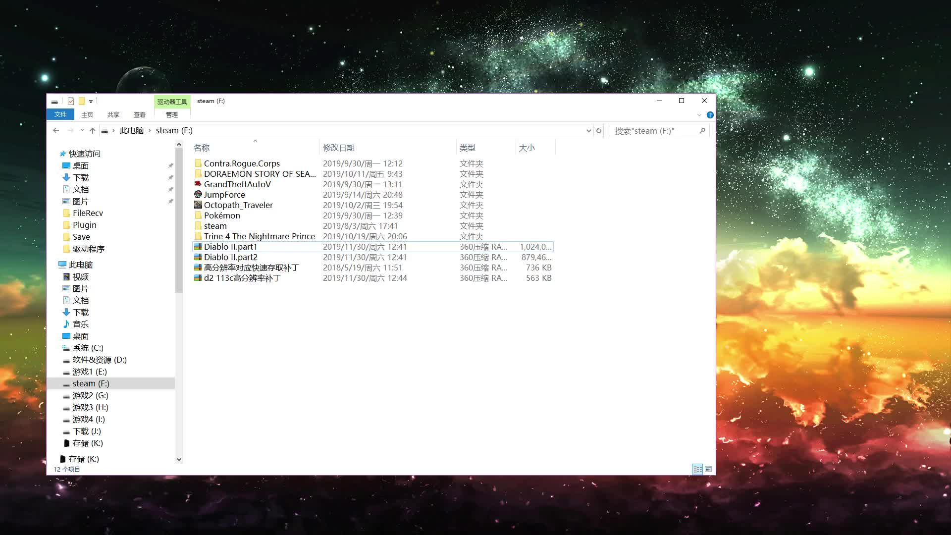The width and height of the screenshot is (951, 535).
Task: Select Trine 4 The Nightmare Prince folder
Action: point(259,236)
